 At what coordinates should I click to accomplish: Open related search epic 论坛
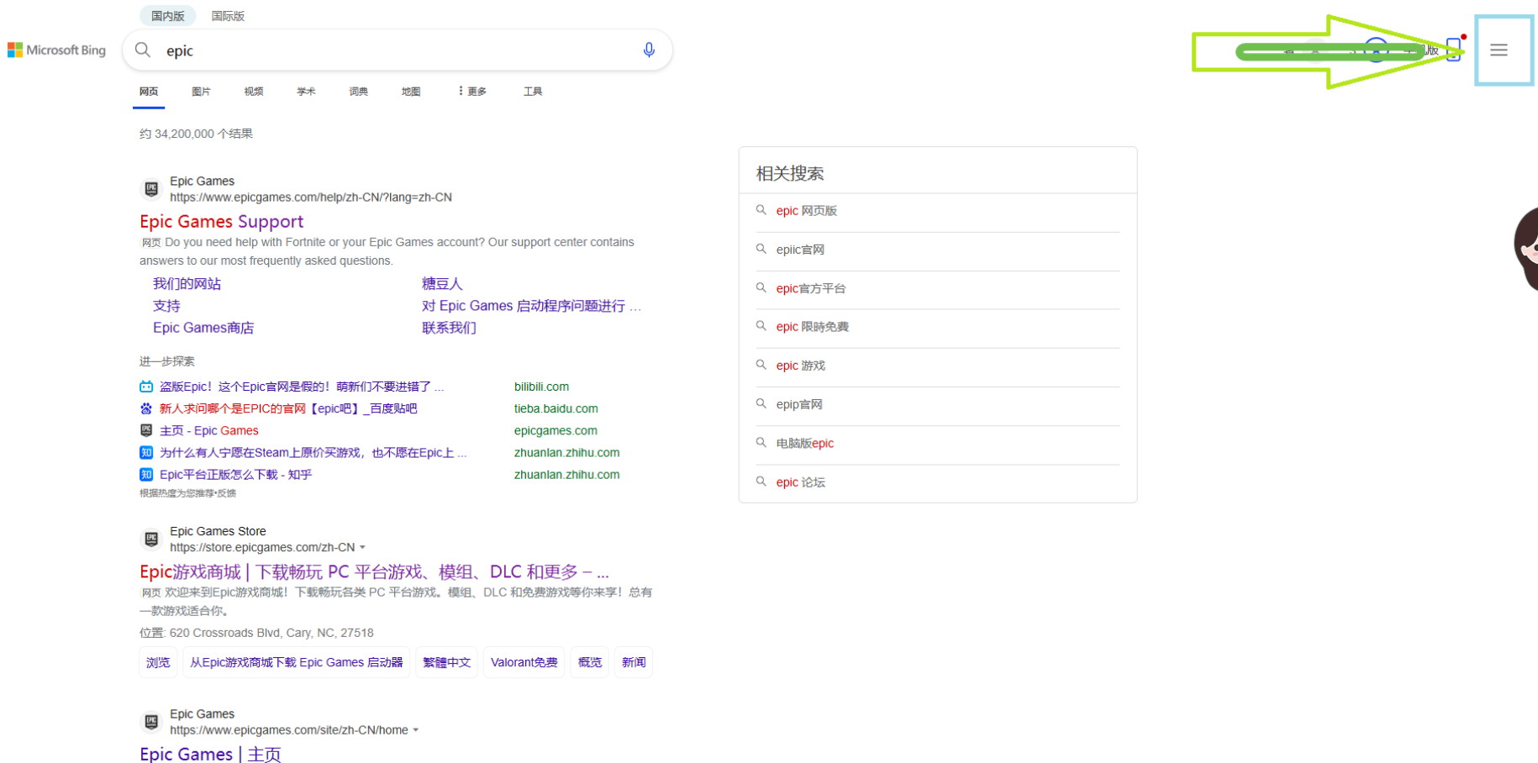coord(801,481)
